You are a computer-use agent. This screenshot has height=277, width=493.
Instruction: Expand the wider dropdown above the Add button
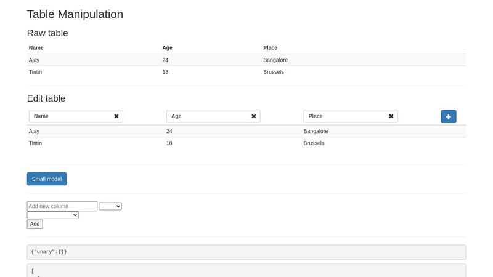click(x=53, y=215)
